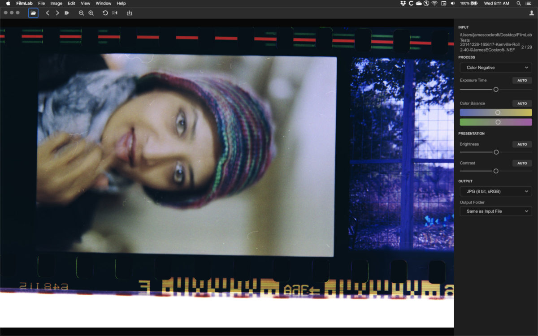Expand the JPG (8 bit, sRGB) output dropdown
538x336 pixels.
(x=496, y=192)
